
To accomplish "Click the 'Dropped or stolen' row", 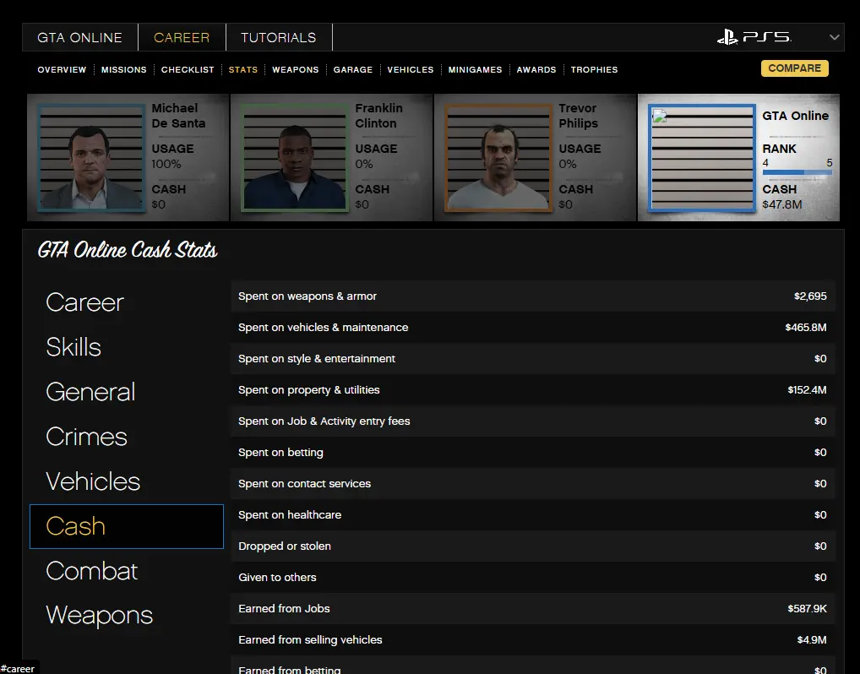I will coord(532,546).
